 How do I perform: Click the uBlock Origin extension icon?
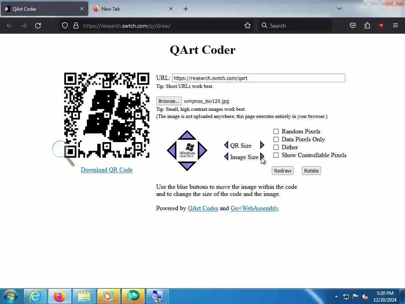click(x=381, y=25)
